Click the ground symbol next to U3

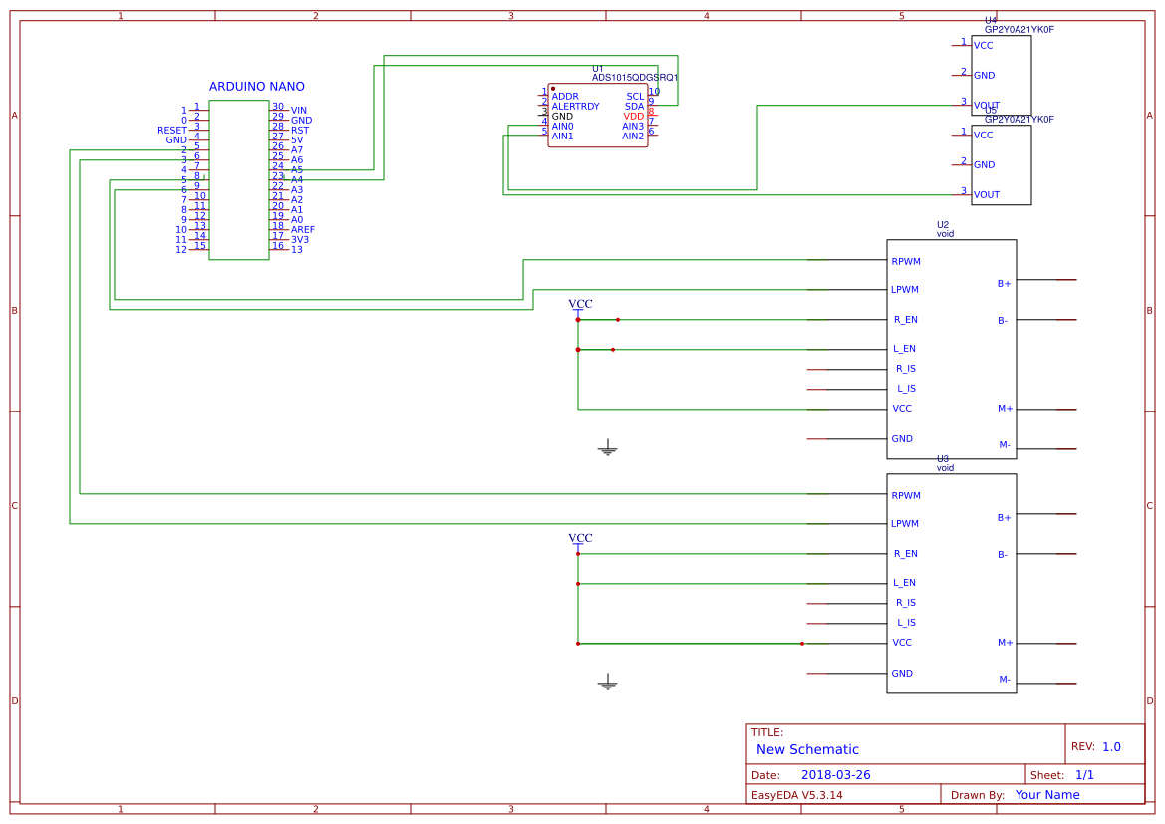[x=608, y=683]
